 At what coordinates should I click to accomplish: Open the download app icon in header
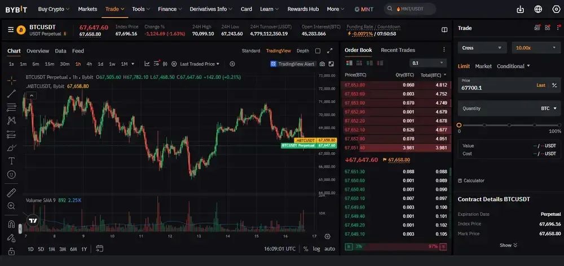click(520, 10)
